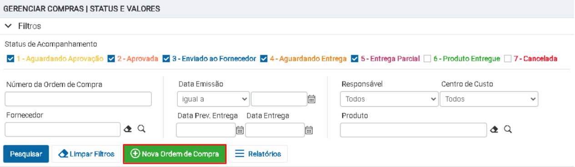Open the Data Emissão calendar picker
575x167 pixels.
pos(311,99)
